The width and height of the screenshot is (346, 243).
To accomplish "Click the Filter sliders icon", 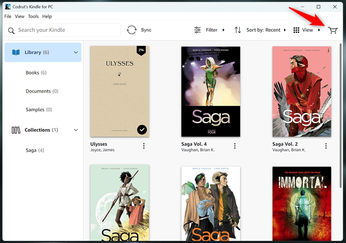I will point(197,30).
